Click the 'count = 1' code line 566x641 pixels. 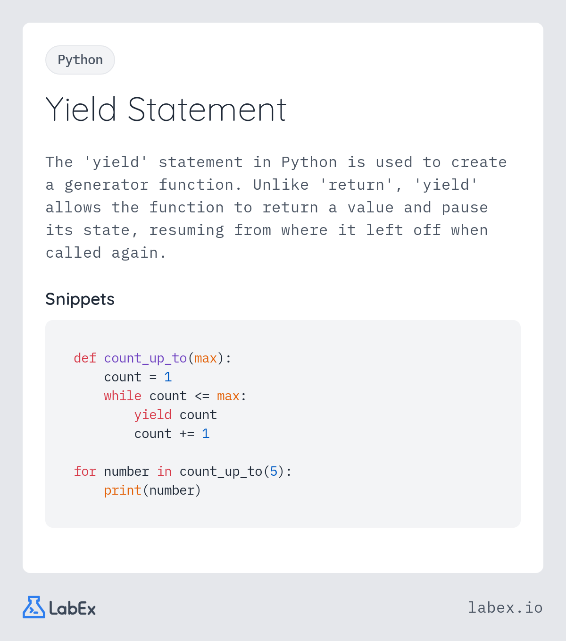point(138,377)
